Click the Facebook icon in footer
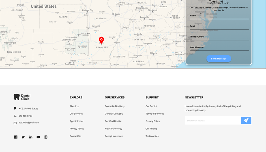This screenshot has height=152, width=266. click(x=16, y=137)
